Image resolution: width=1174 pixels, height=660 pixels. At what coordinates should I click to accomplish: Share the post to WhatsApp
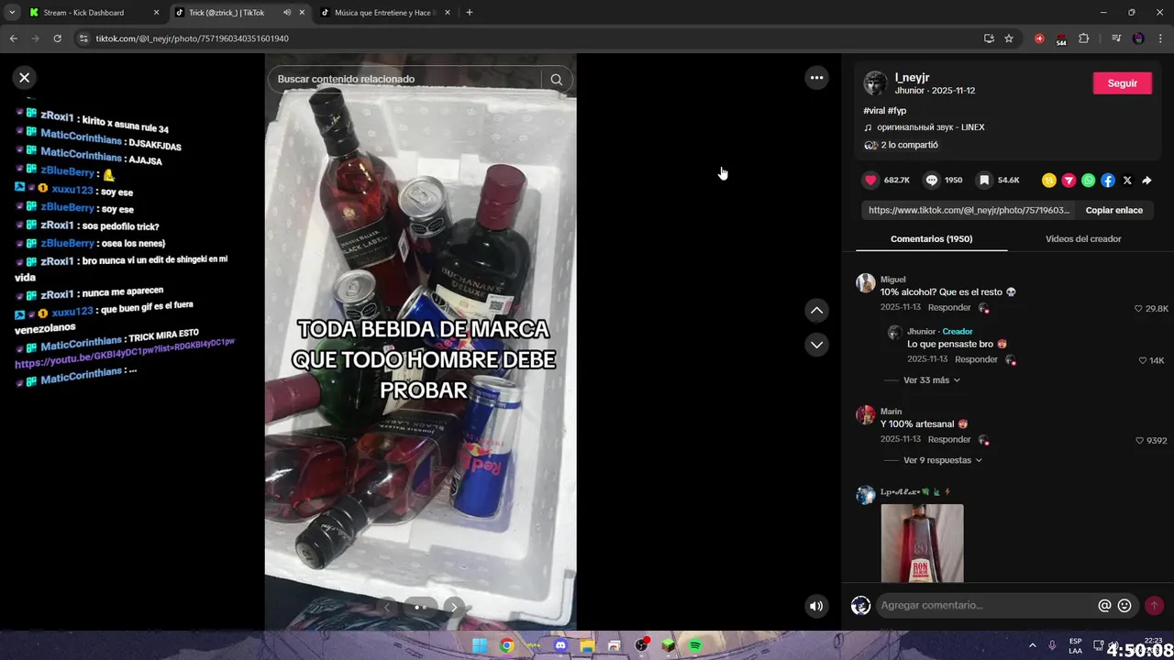(1088, 181)
